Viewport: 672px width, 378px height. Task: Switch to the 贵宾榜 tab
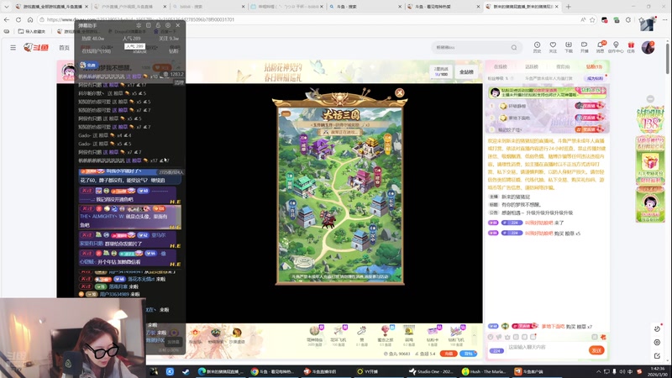point(563,67)
